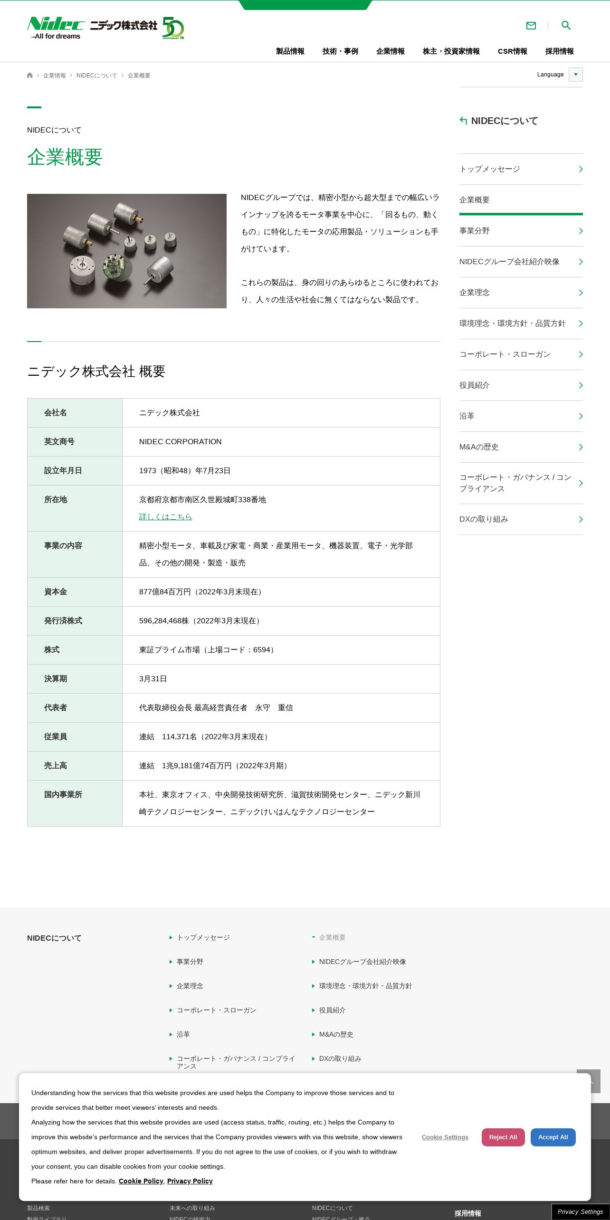Open sidebar item 事業分野

[x=521, y=231]
